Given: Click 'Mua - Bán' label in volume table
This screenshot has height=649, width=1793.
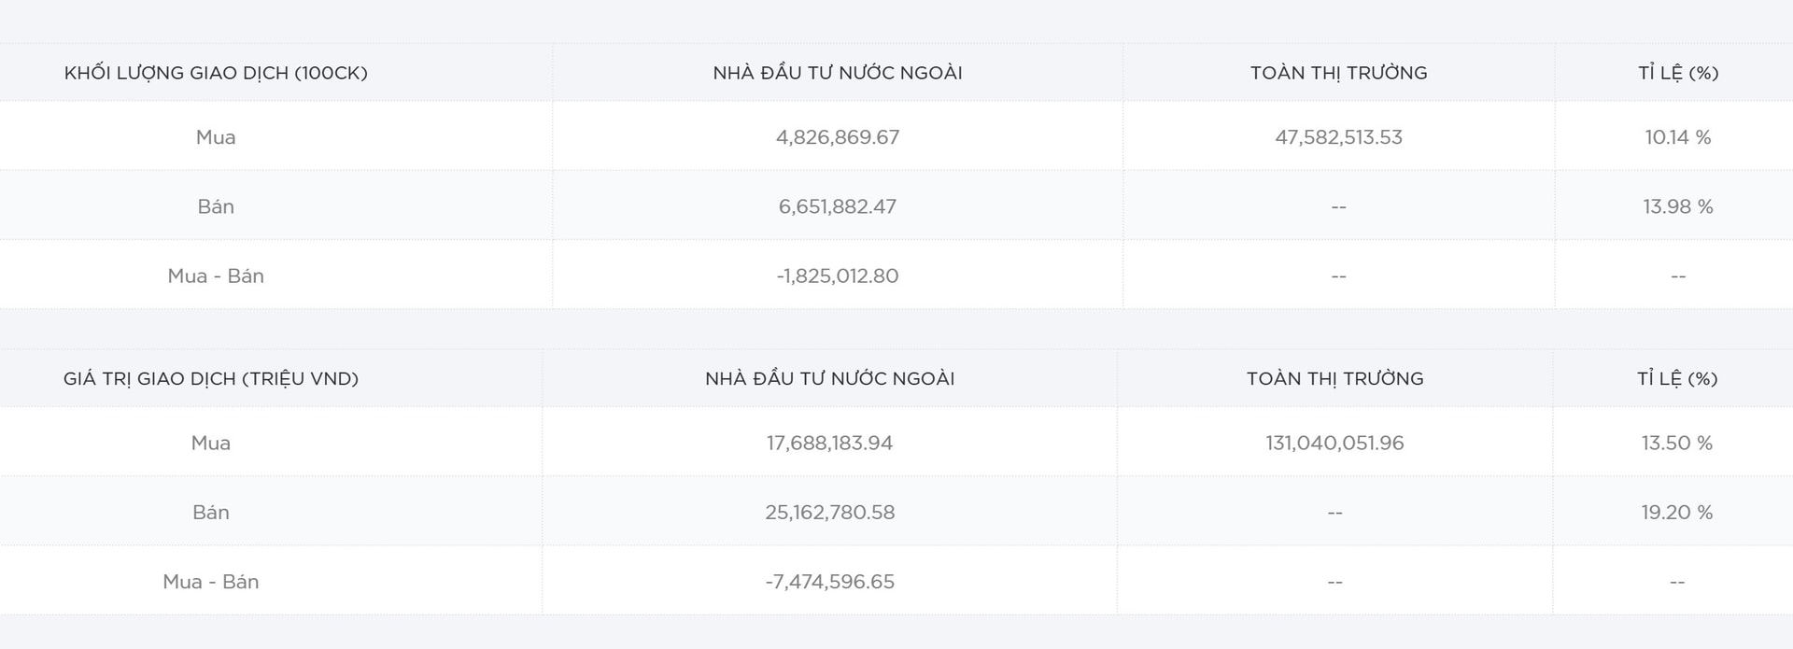Looking at the screenshot, I should click(216, 275).
